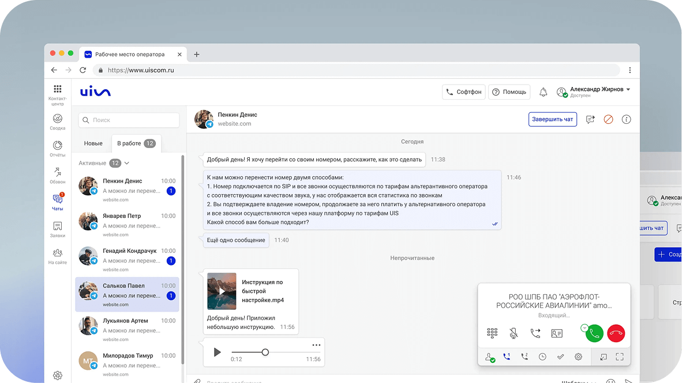Click the voice message progress slider
The image size is (682, 383).
[265, 352]
